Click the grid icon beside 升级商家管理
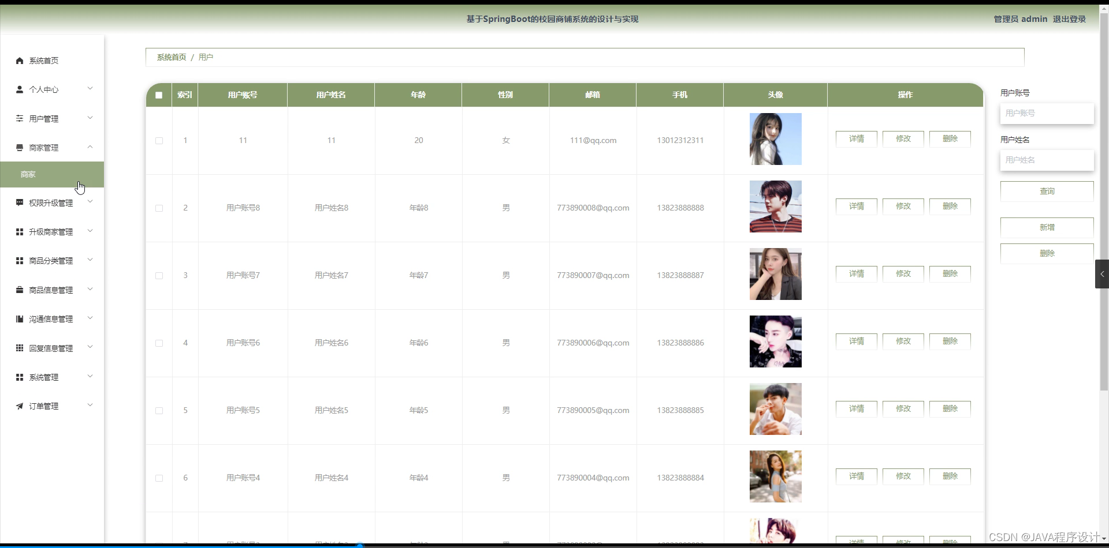The width and height of the screenshot is (1109, 548). pyautogui.click(x=20, y=232)
